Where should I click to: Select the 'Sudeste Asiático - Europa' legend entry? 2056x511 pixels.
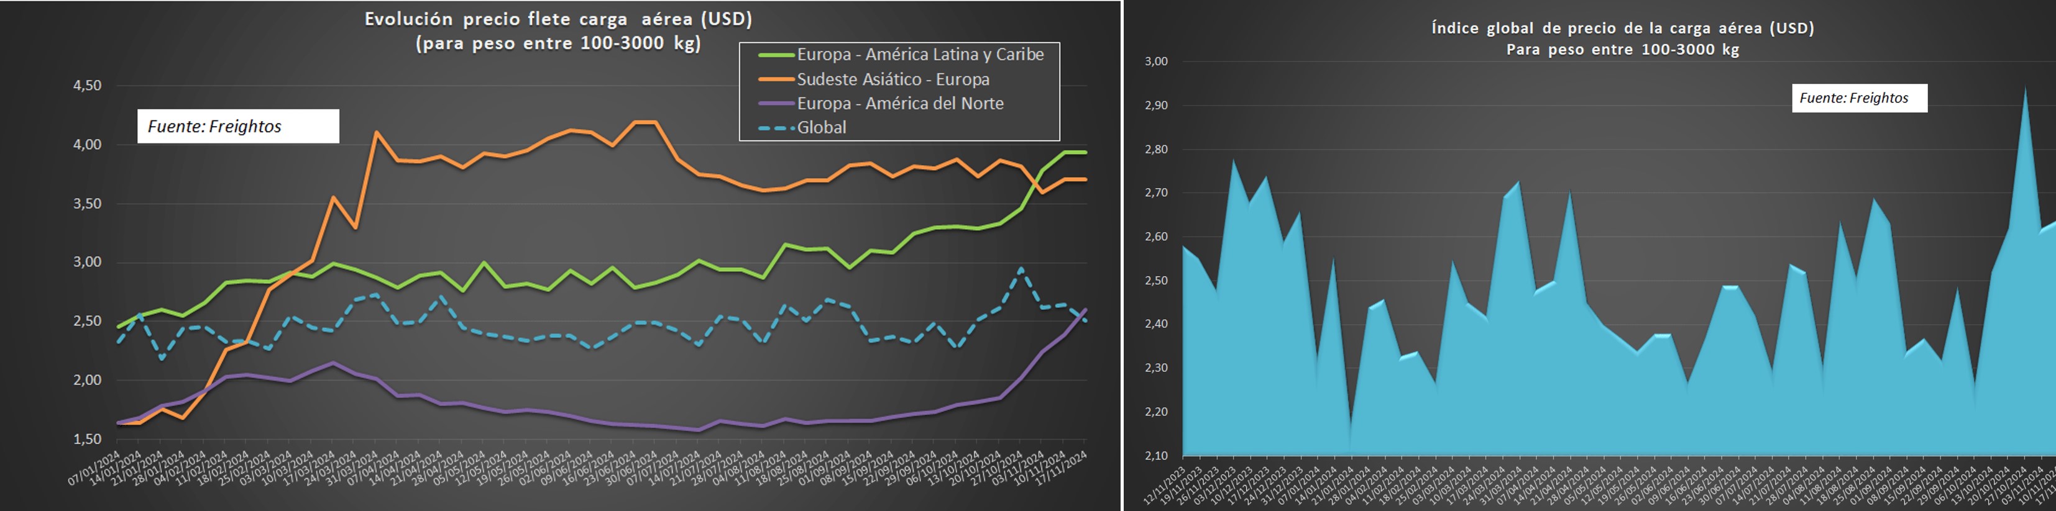pos(893,79)
